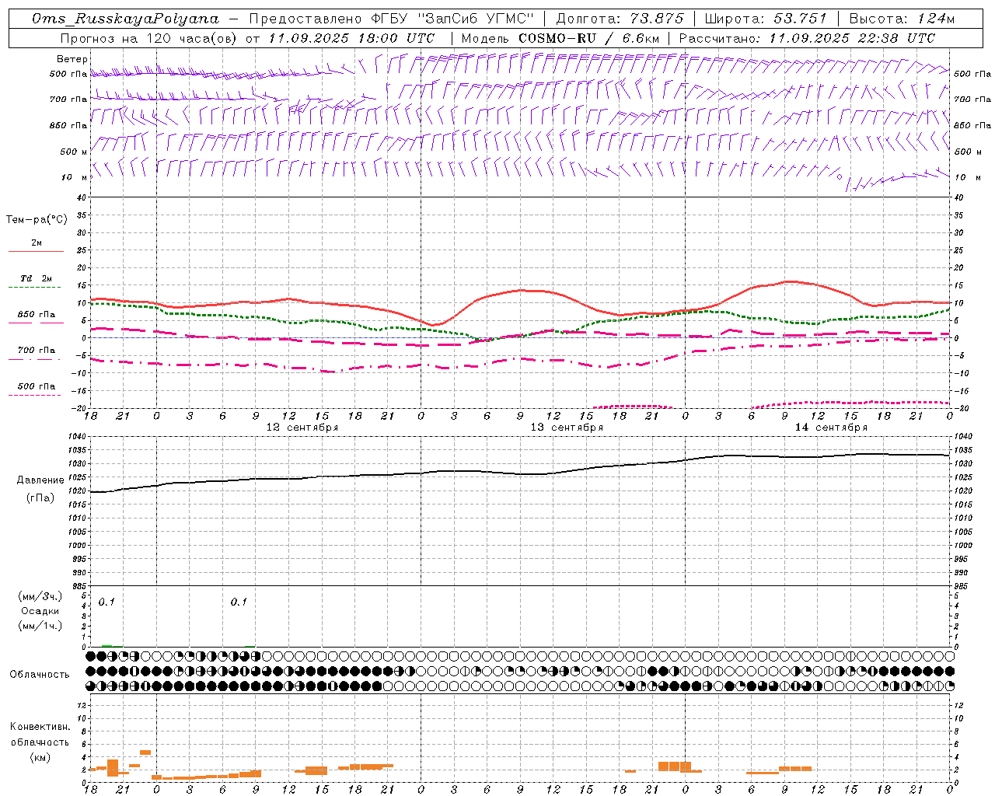Click the (мм/1ч.) precipitation unit label

click(x=40, y=626)
